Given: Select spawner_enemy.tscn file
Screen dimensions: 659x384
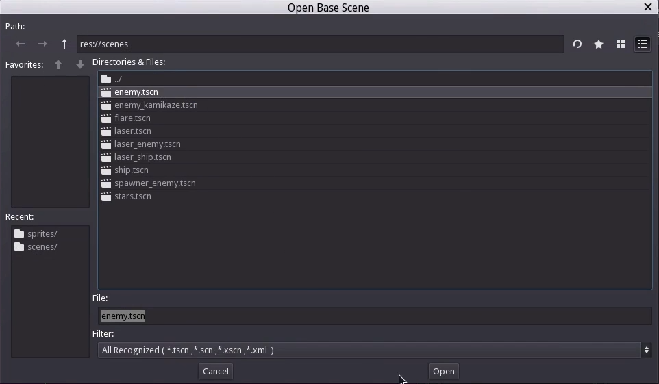Looking at the screenshot, I should (375, 183).
